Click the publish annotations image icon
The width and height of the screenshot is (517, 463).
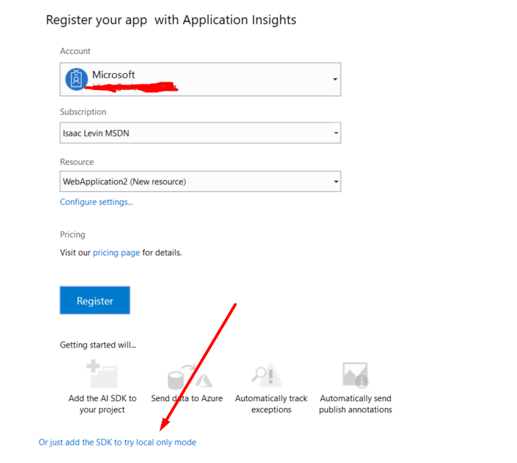pos(355,374)
